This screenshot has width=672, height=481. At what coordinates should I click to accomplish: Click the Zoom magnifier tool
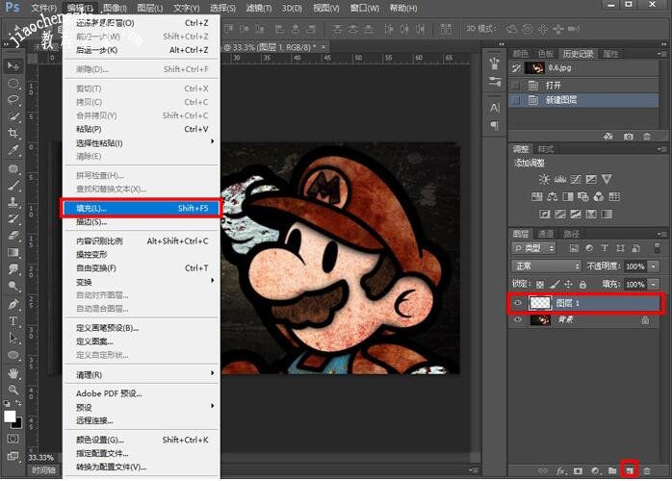(x=13, y=389)
